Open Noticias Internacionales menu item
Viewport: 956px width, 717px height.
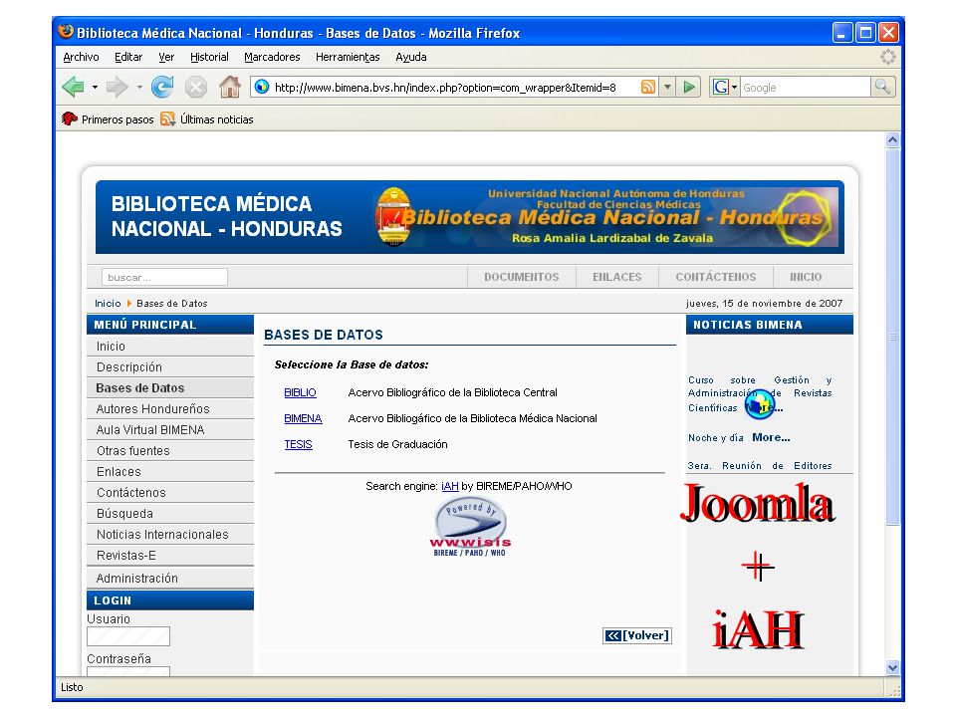pos(170,534)
